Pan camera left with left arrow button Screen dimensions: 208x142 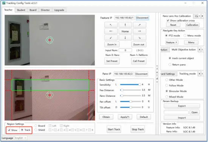[x=111, y=31]
